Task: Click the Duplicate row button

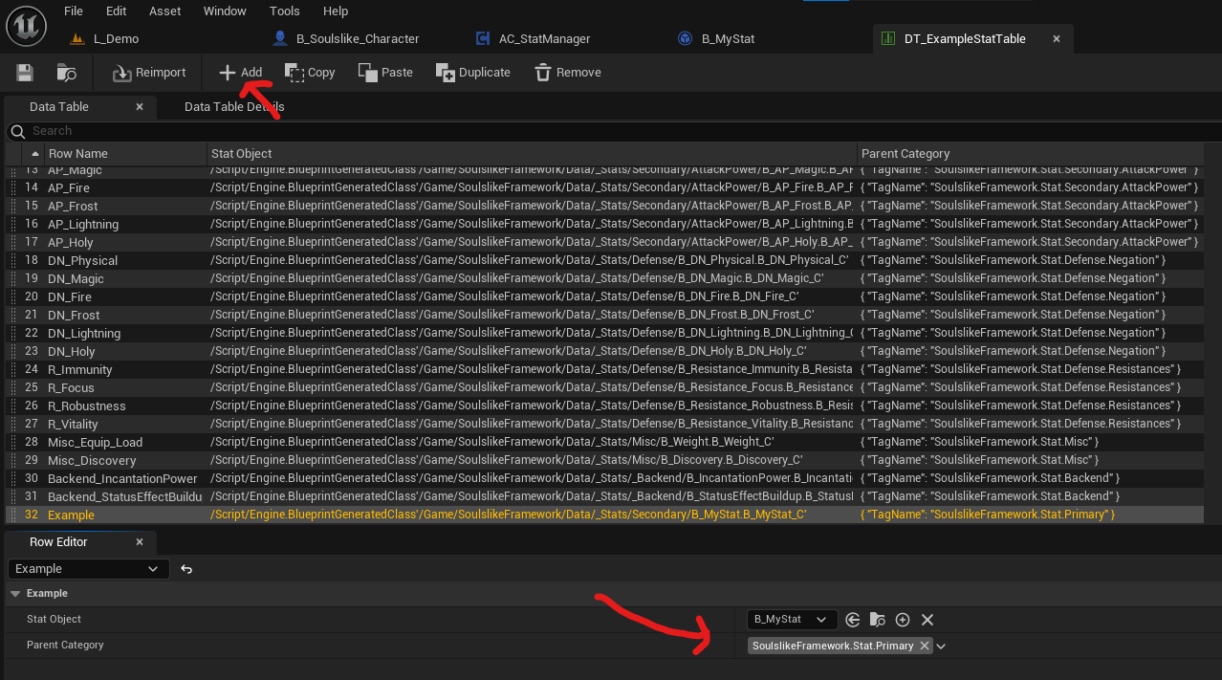Action: click(472, 73)
